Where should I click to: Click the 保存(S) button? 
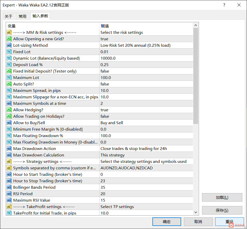[222, 210]
